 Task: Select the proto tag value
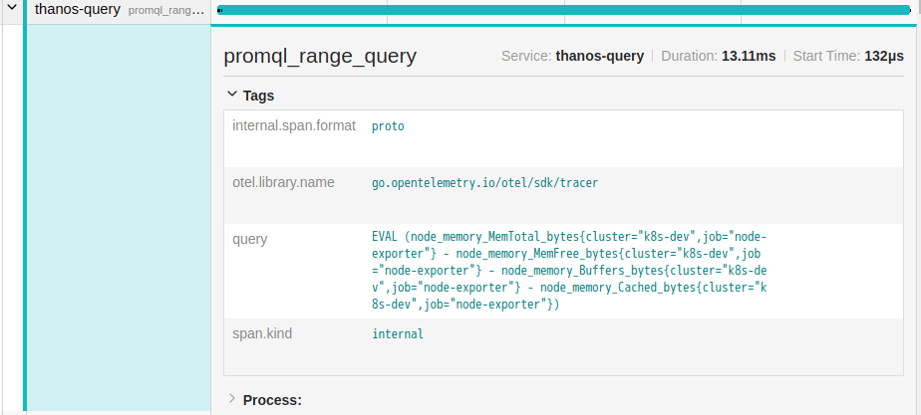[x=388, y=126]
